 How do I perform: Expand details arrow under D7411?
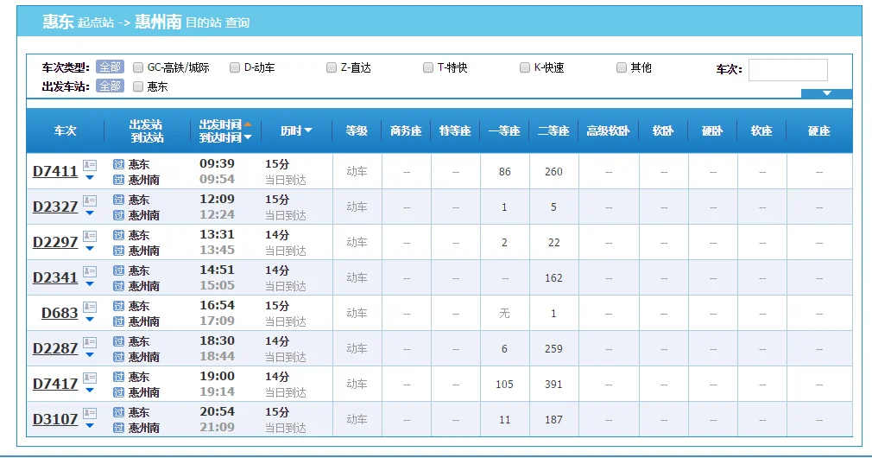tap(90, 178)
